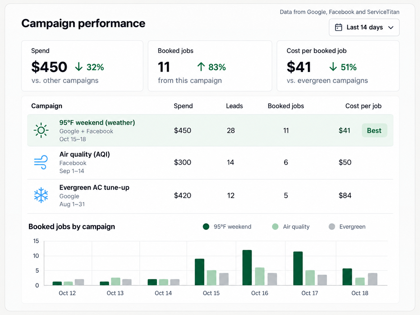Sort by the Spend column header

(183, 106)
